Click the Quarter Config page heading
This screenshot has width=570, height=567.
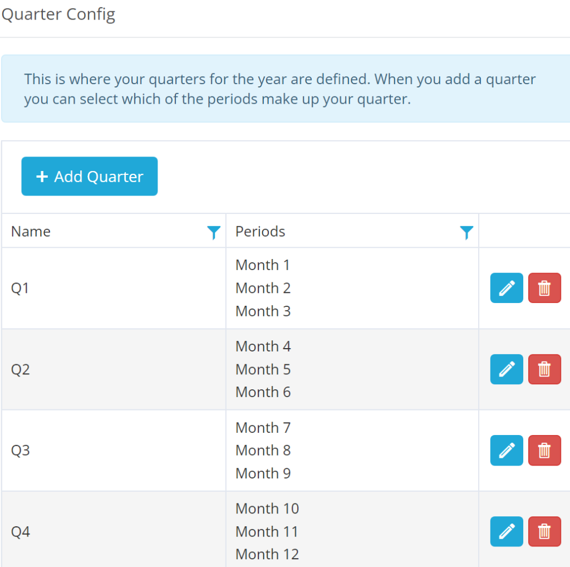(58, 14)
